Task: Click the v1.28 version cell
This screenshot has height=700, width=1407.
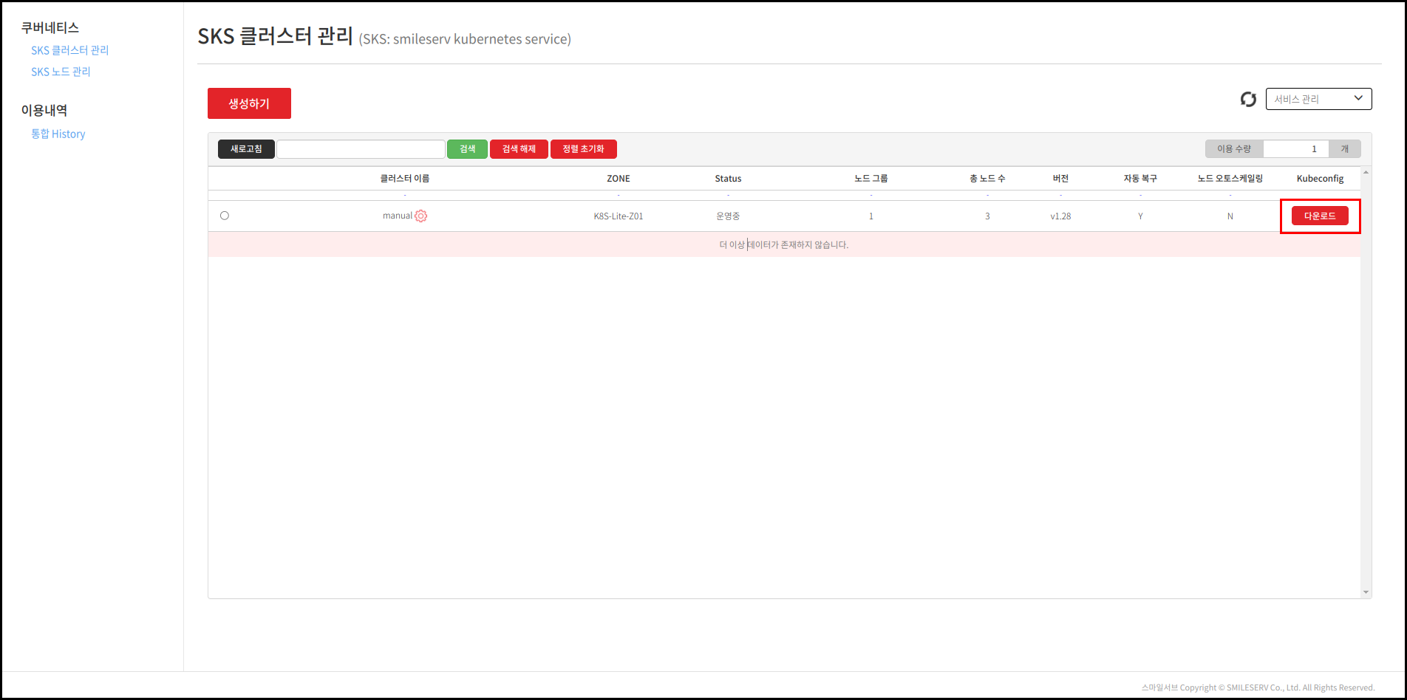Action: tap(1060, 216)
